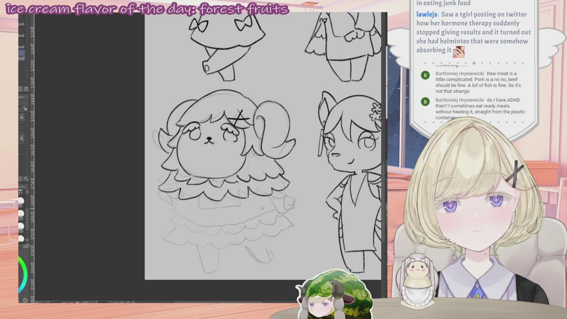Viewport: 567px width, 319px height.
Task: Click the add sub tool icon beside trash
Action: (x=20, y=89)
